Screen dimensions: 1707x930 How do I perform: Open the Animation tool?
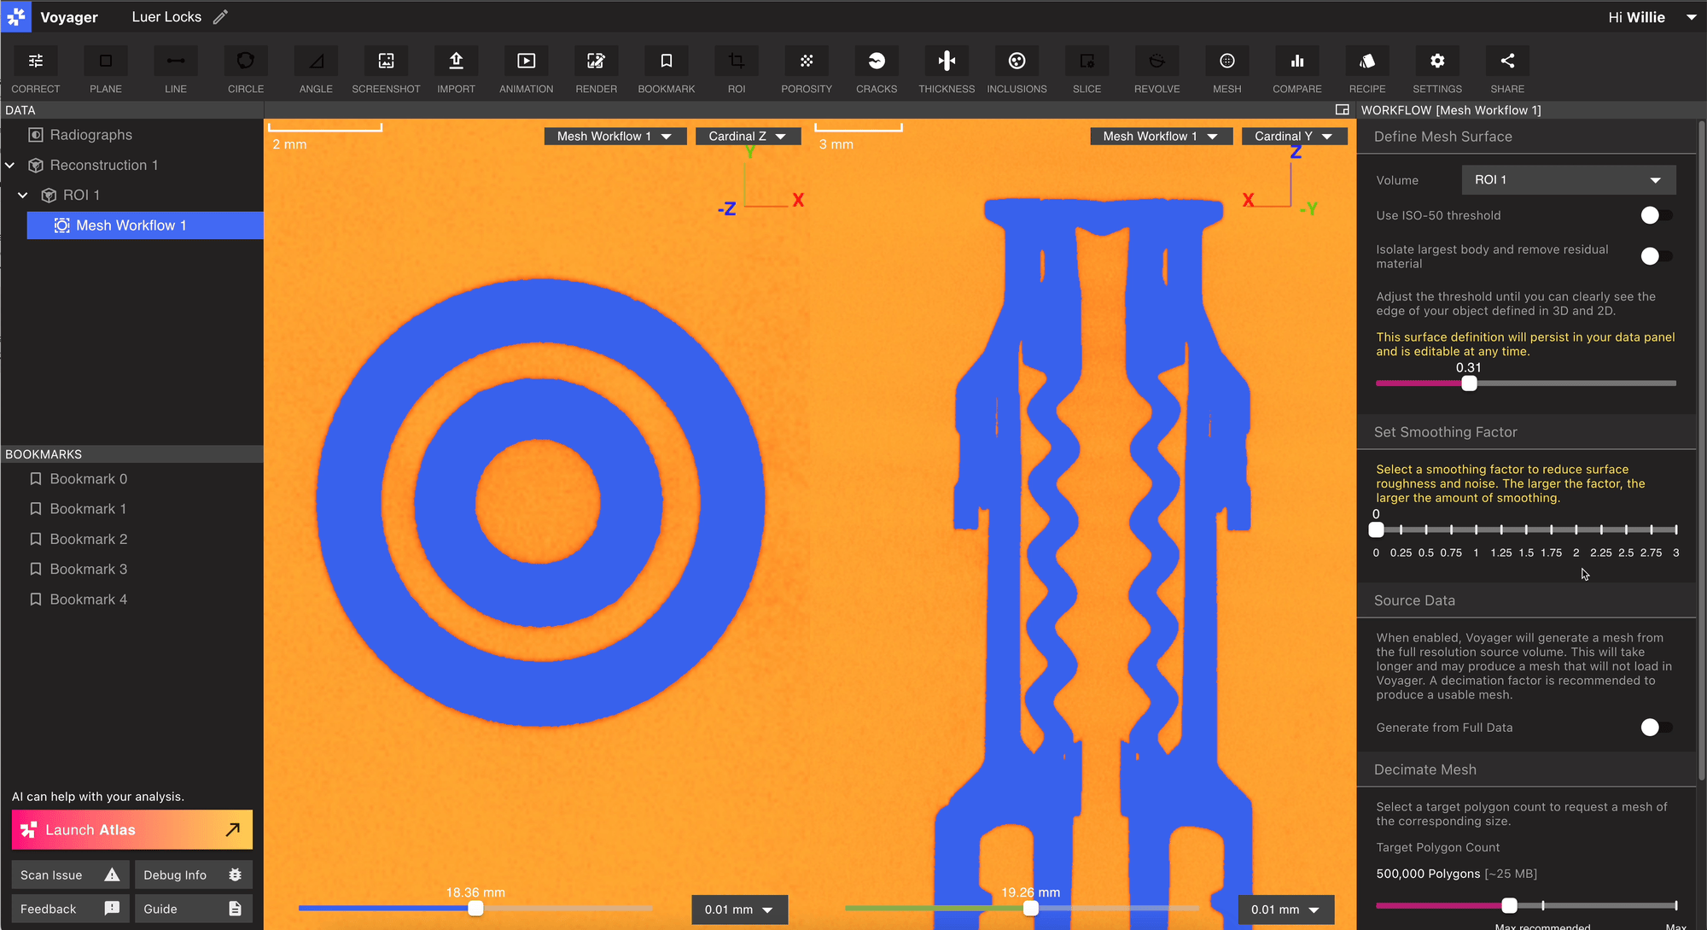coord(526,68)
